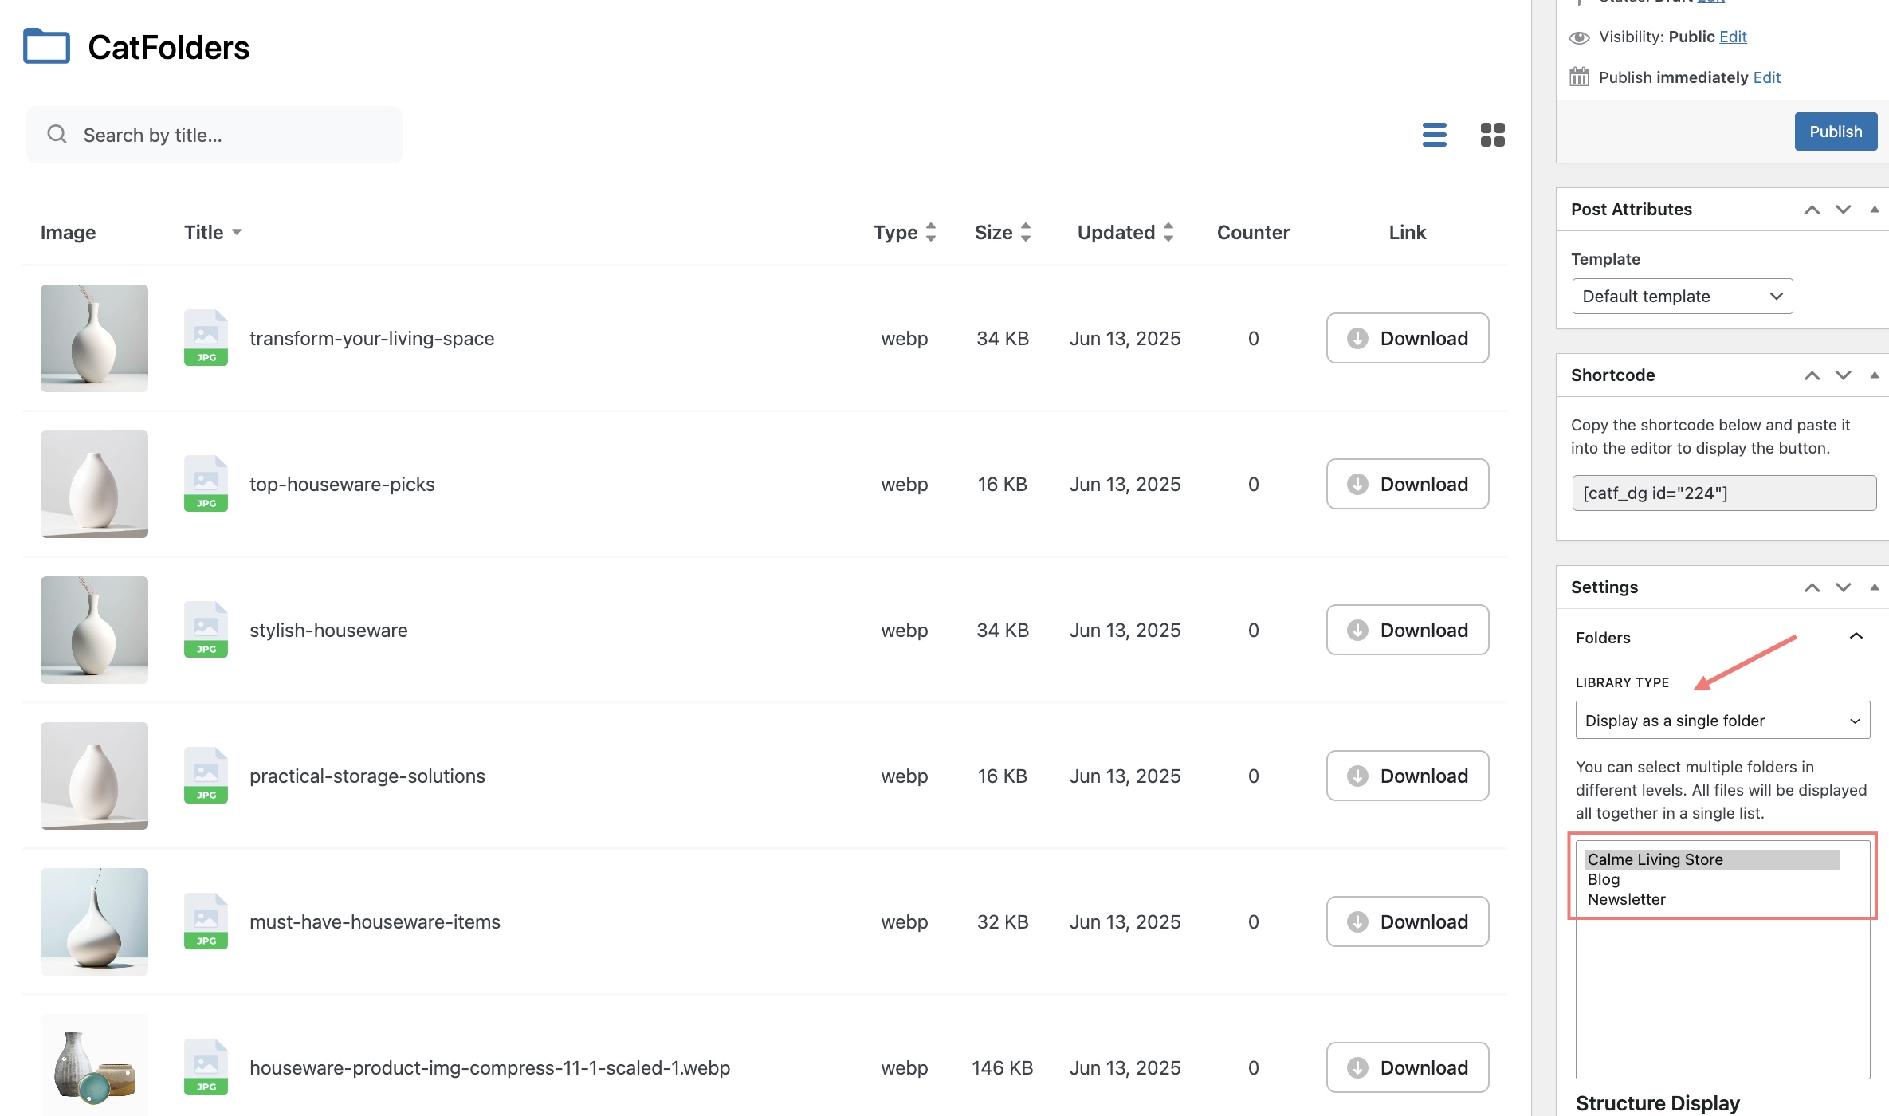Switch to list view layout
Screen dimensions: 1889x1116
1434,135
